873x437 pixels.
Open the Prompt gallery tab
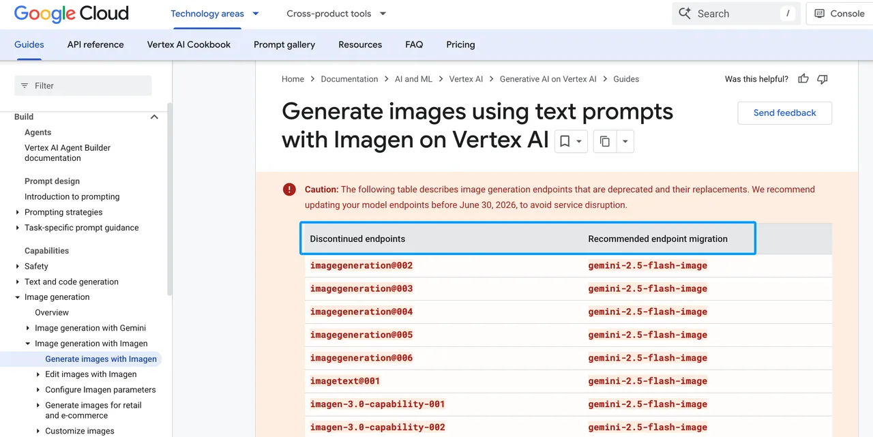coord(284,44)
